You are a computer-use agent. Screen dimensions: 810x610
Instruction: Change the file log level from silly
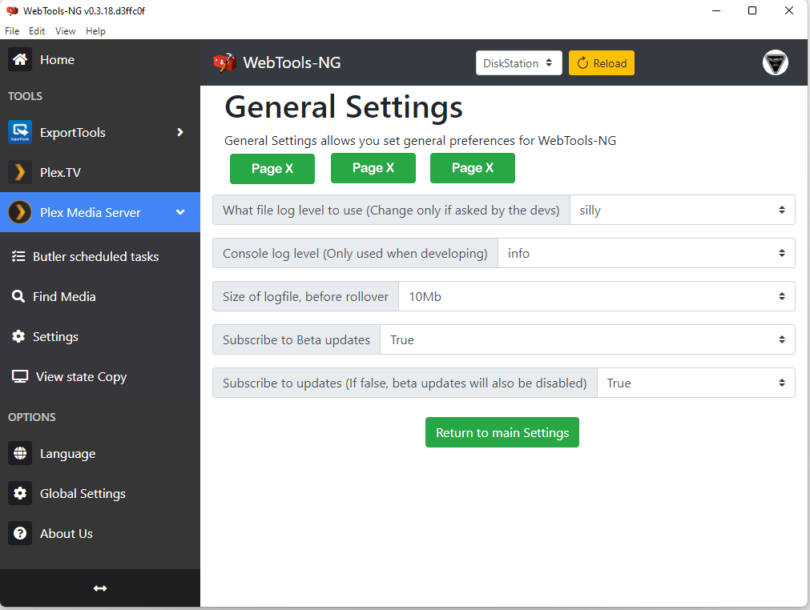coord(682,210)
